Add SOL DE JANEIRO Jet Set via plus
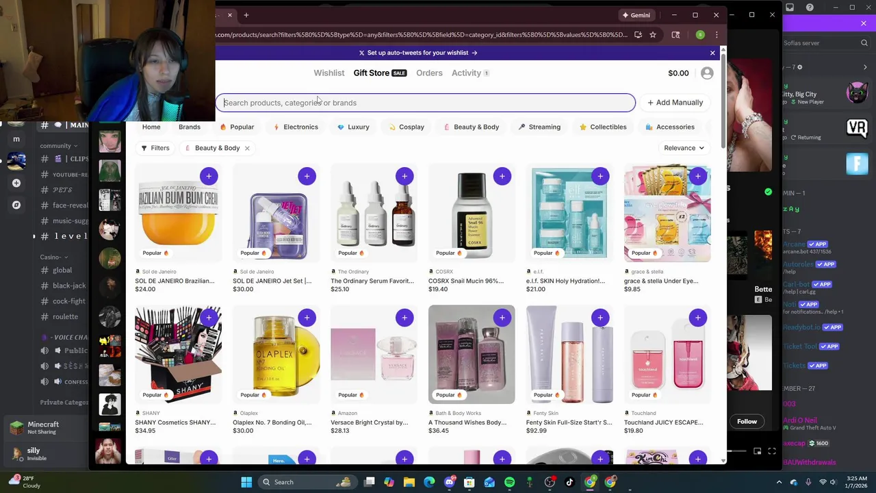The height and width of the screenshot is (493, 876). tap(307, 176)
